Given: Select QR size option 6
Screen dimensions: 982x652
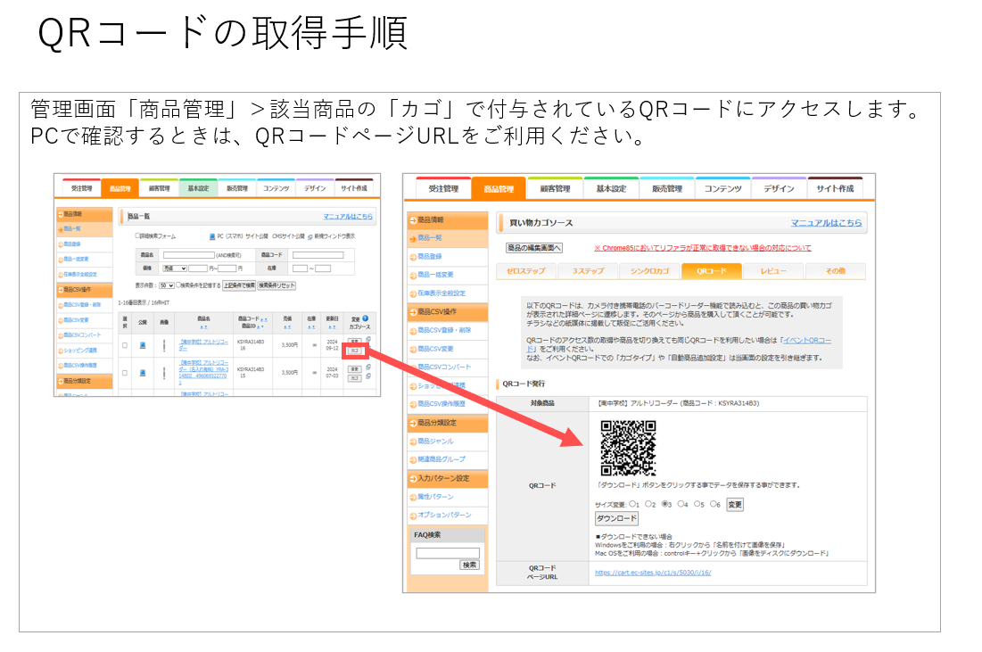Looking at the screenshot, I should point(714,504).
